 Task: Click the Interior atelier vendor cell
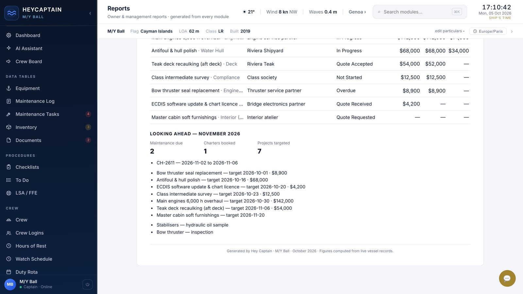262,117
